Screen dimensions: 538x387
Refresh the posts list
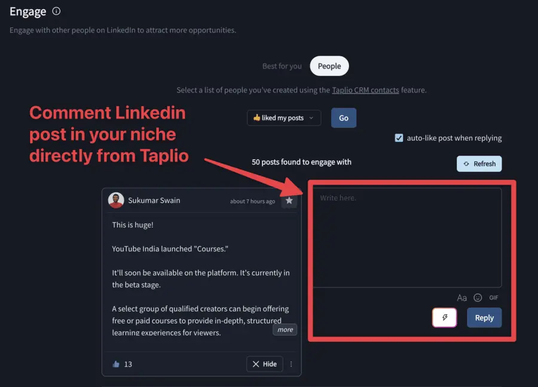[479, 163]
